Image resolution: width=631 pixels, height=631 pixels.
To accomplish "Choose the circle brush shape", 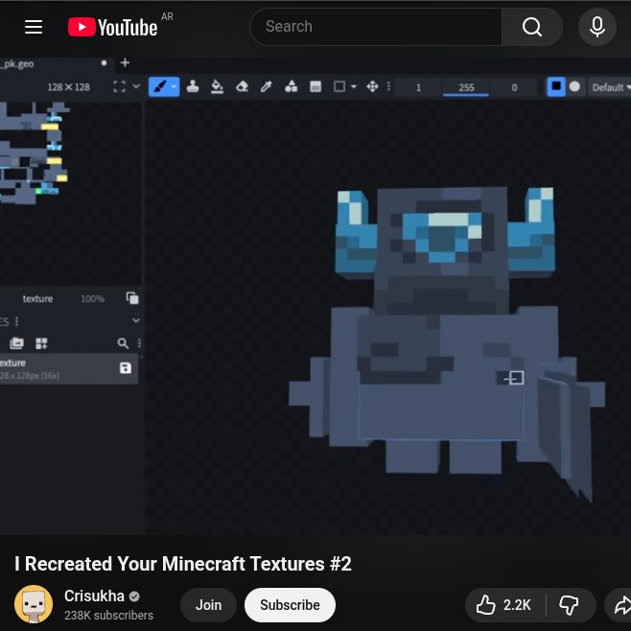I will tap(574, 86).
